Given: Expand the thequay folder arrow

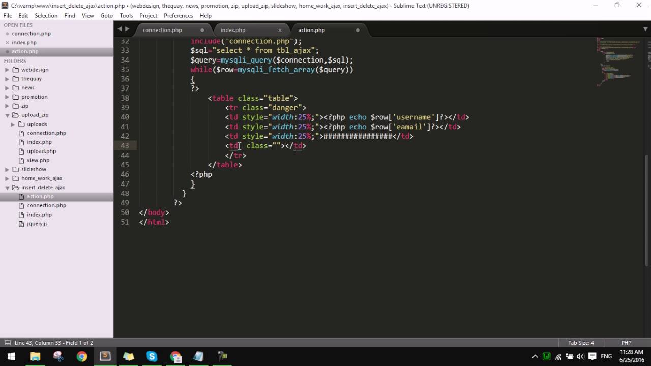Looking at the screenshot, I should pos(7,79).
